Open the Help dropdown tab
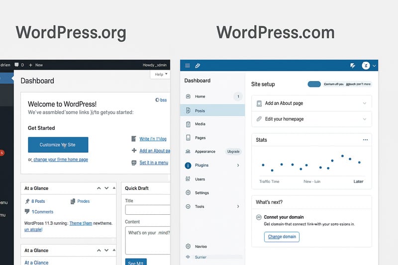Viewport: 398px width, 265px height. 161,74
